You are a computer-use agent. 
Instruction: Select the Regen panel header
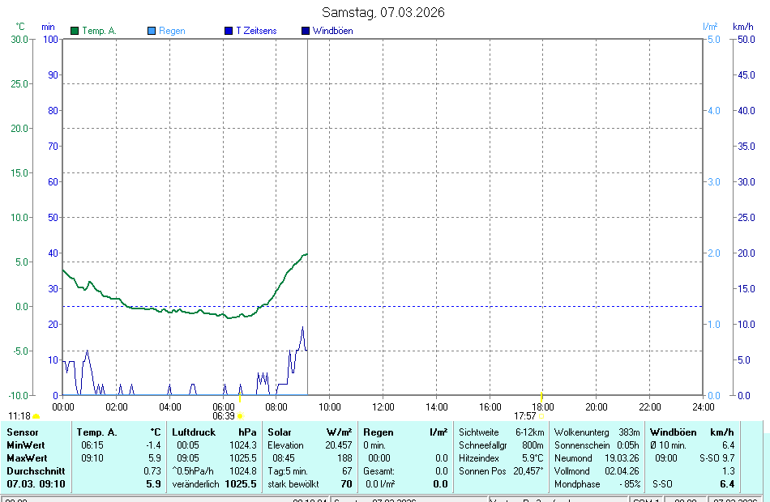point(378,432)
